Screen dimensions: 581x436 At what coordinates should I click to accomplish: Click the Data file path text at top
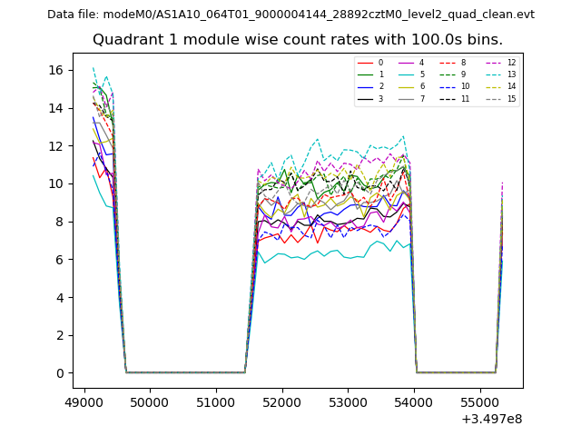point(290,15)
